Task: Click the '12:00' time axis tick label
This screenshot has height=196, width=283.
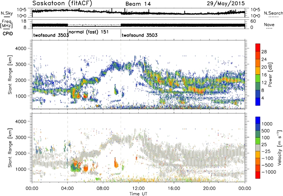Action: tap(138, 188)
